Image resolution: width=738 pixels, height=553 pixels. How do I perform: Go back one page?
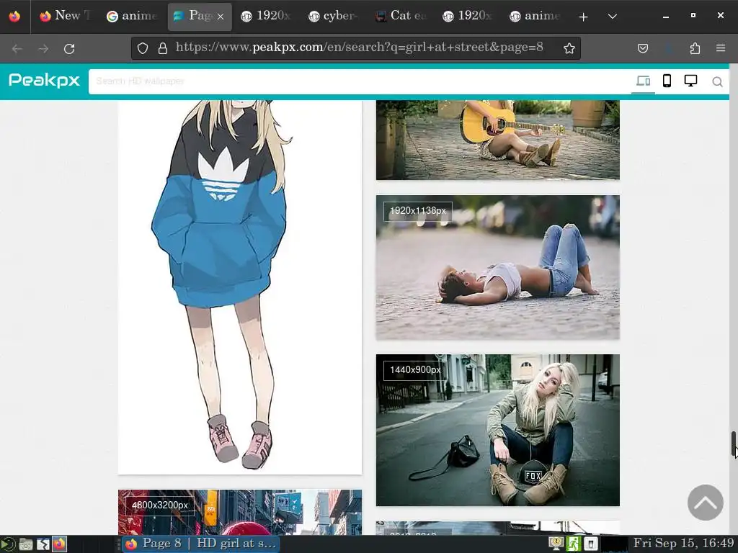pos(17,48)
